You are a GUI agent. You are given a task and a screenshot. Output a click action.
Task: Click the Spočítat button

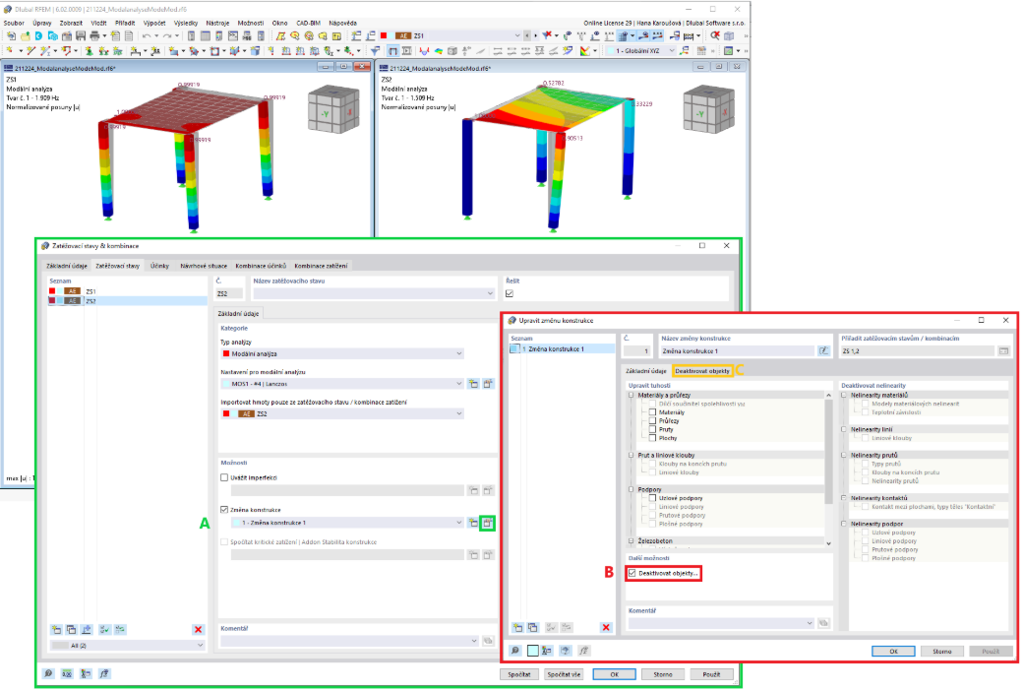(519, 674)
